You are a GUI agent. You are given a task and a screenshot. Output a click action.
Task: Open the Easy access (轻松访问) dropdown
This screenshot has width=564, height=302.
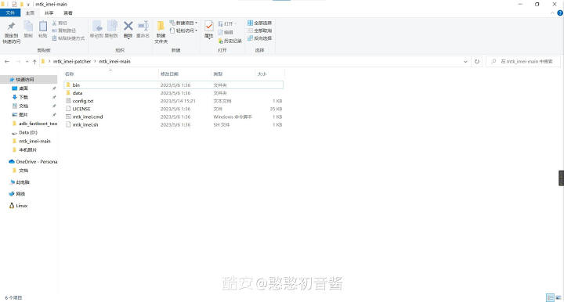[183, 31]
